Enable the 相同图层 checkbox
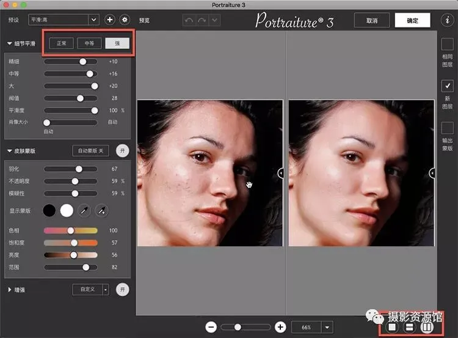The width and height of the screenshot is (458, 338). click(447, 45)
